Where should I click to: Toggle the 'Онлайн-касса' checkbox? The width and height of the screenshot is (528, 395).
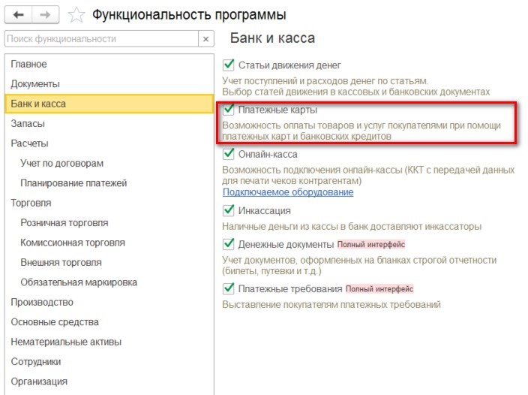click(228, 154)
